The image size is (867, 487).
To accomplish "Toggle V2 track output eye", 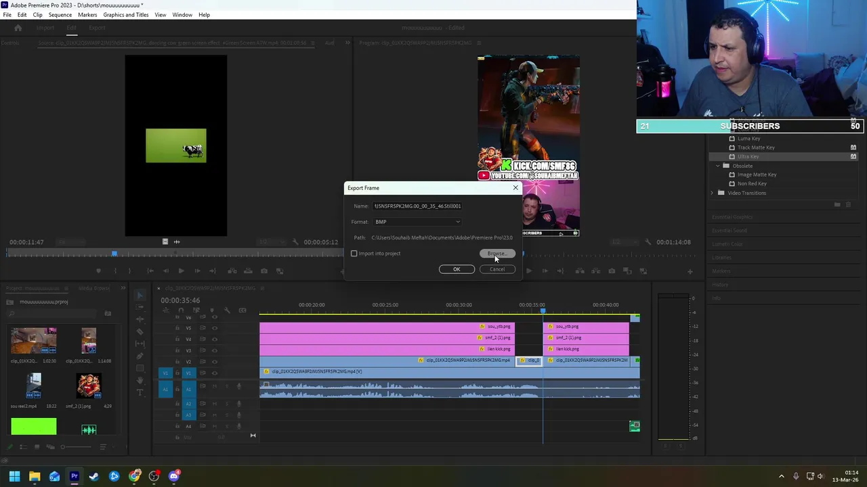I will (215, 362).
